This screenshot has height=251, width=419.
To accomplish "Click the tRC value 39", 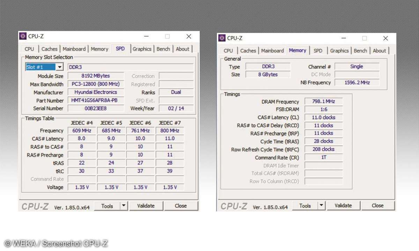I will tap(170, 171).
